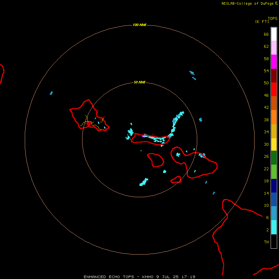
Task: Click the 50 NMI range ring label
Action: [x=139, y=82]
